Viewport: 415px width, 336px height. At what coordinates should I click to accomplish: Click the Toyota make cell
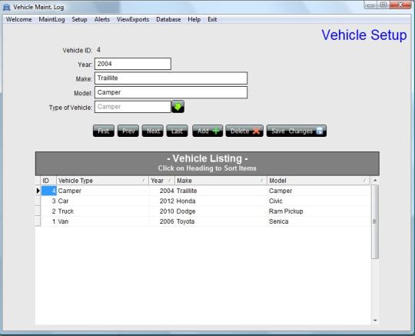pos(221,221)
